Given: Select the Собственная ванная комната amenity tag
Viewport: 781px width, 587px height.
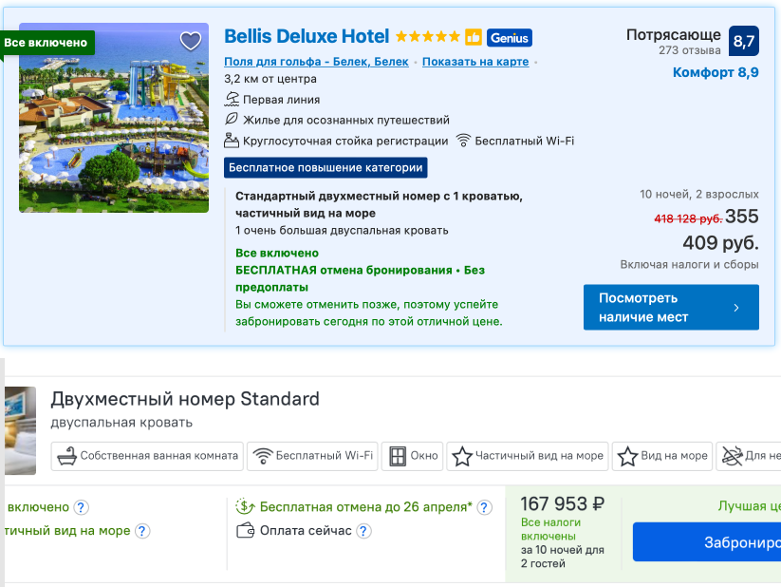Looking at the screenshot, I should [147, 456].
